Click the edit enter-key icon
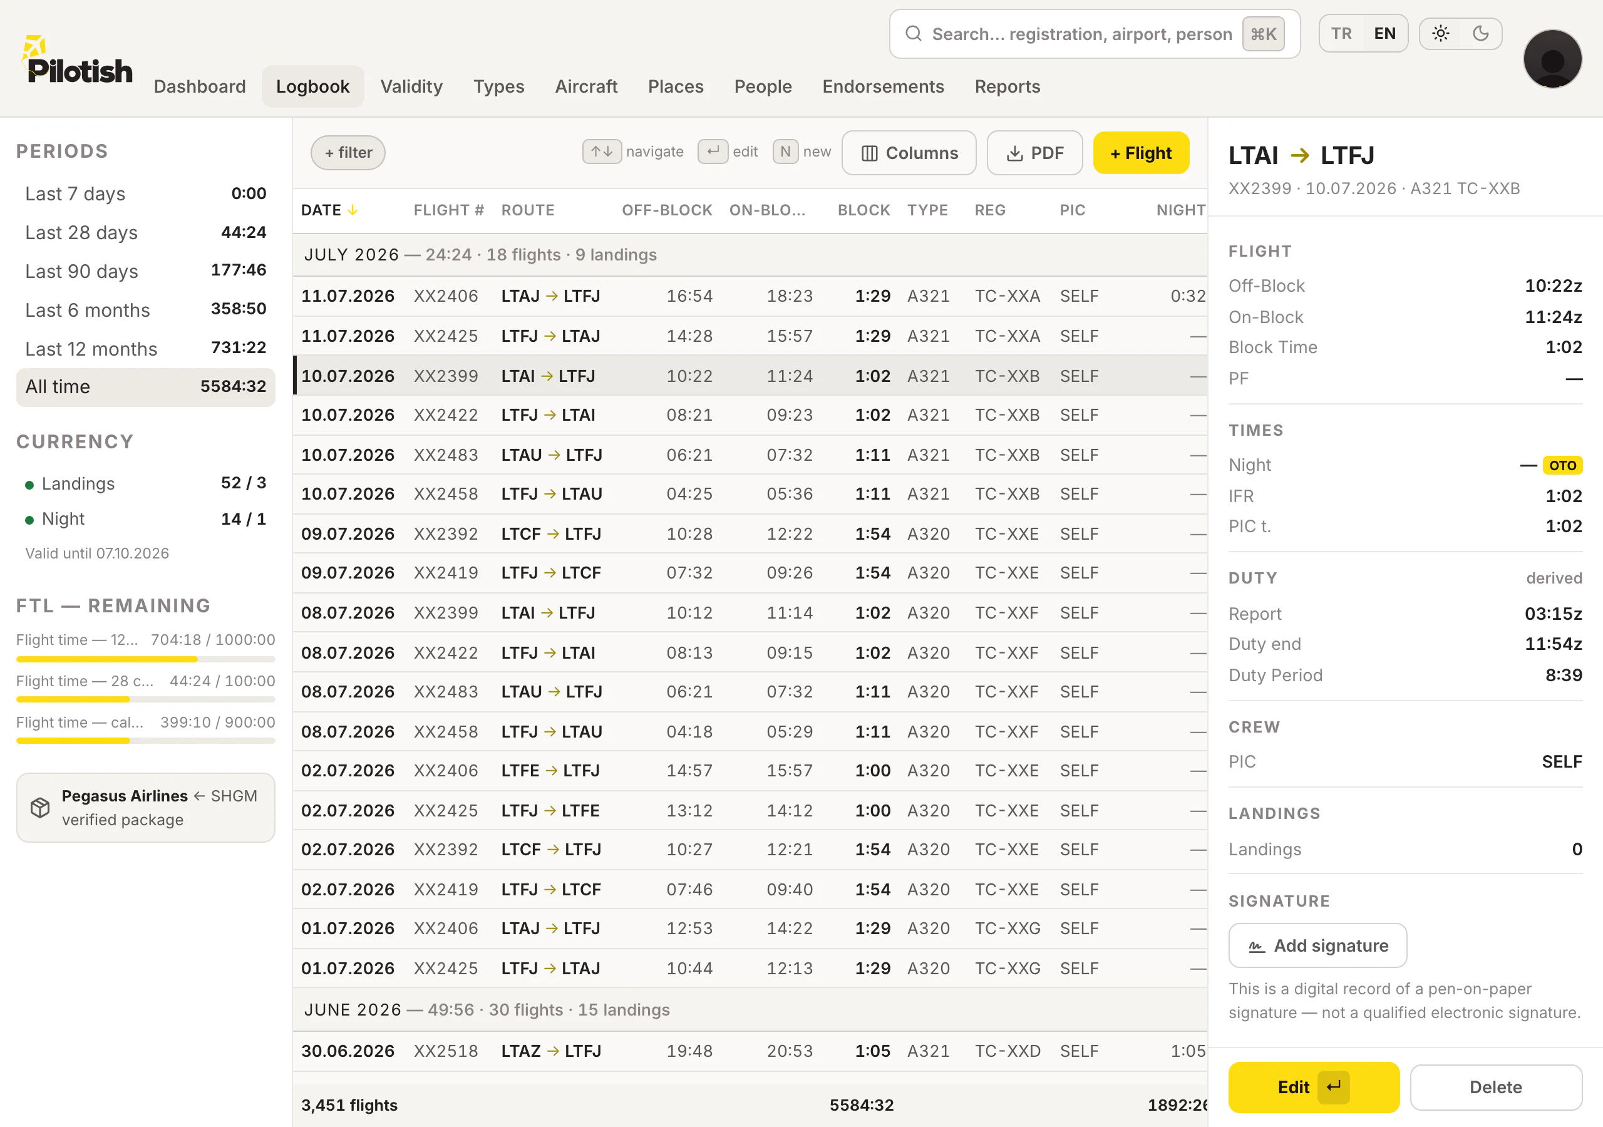The image size is (1603, 1127). (x=712, y=152)
